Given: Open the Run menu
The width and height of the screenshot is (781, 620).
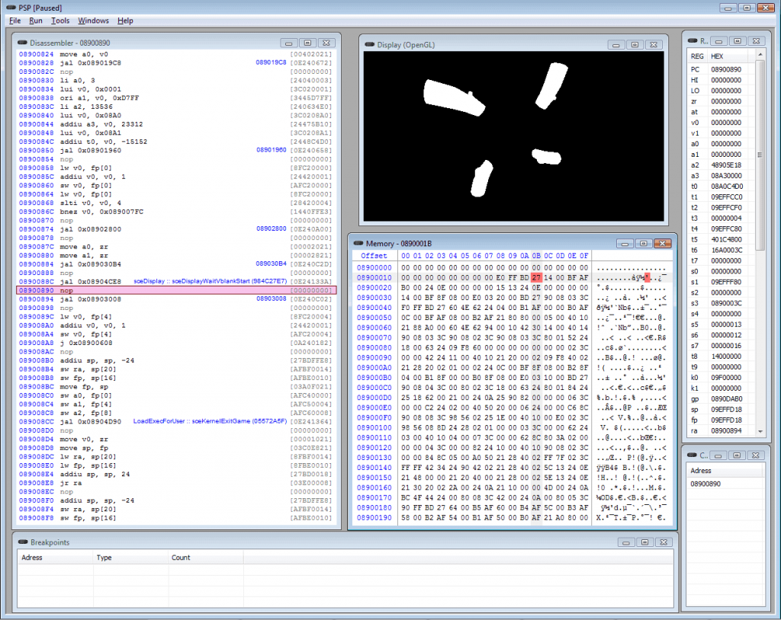Looking at the screenshot, I should click(x=36, y=21).
